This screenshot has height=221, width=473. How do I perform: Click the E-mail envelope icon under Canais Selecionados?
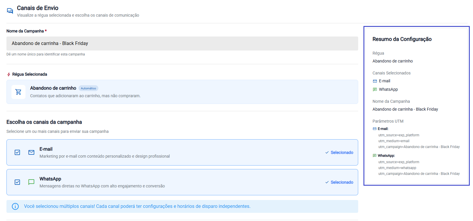[x=375, y=81]
